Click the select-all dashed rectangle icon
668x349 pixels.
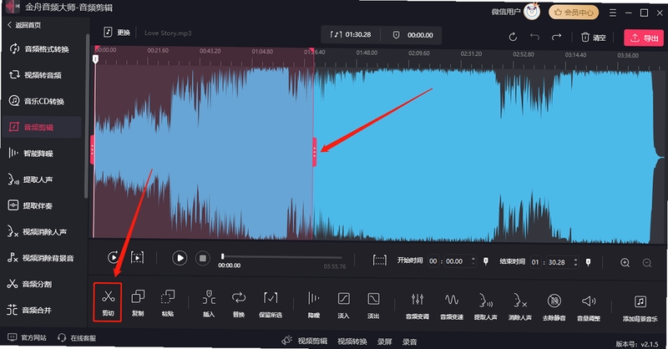point(380,260)
